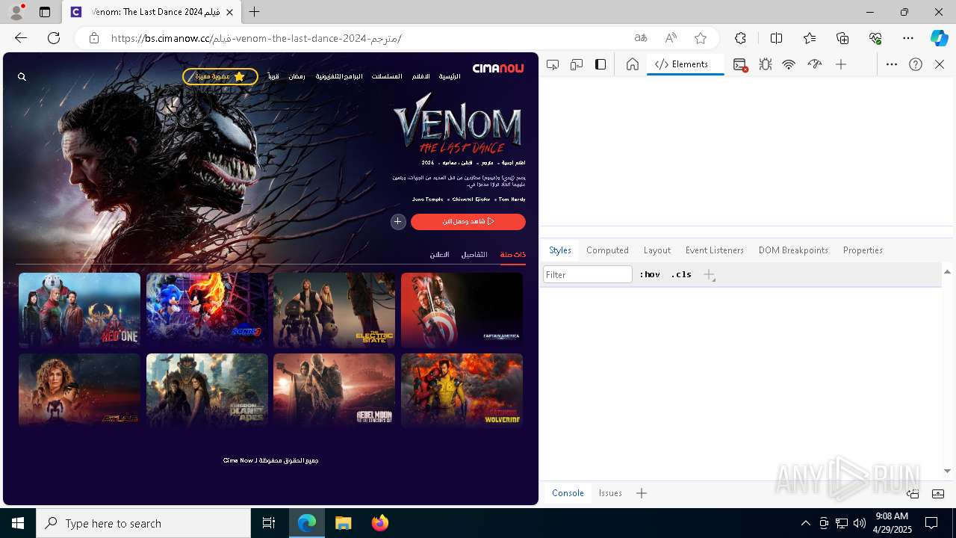This screenshot has width=956, height=538.
Task: Select the Console drawer tab
Action: click(568, 493)
